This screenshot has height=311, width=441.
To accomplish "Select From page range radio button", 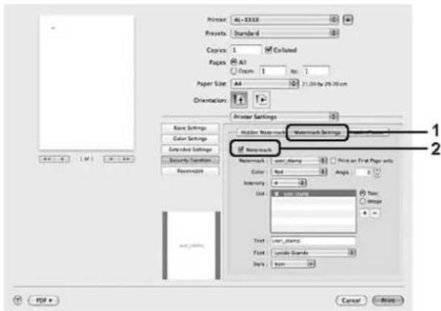I will [234, 71].
